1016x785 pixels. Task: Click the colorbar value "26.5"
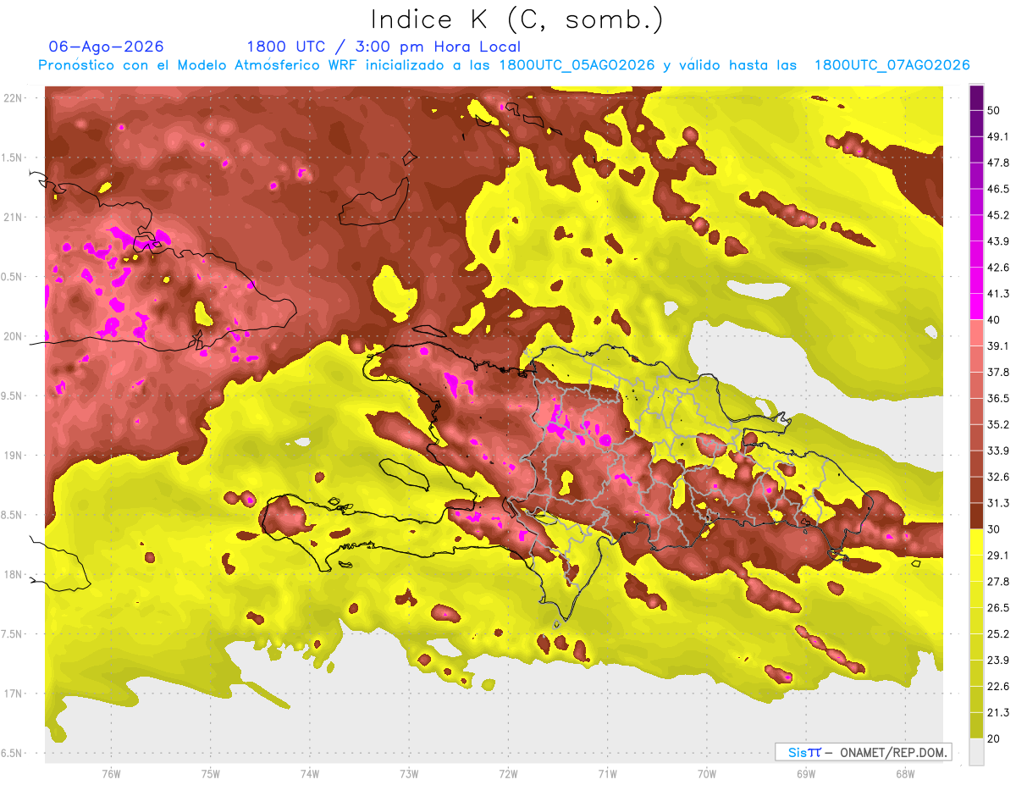pos(997,608)
